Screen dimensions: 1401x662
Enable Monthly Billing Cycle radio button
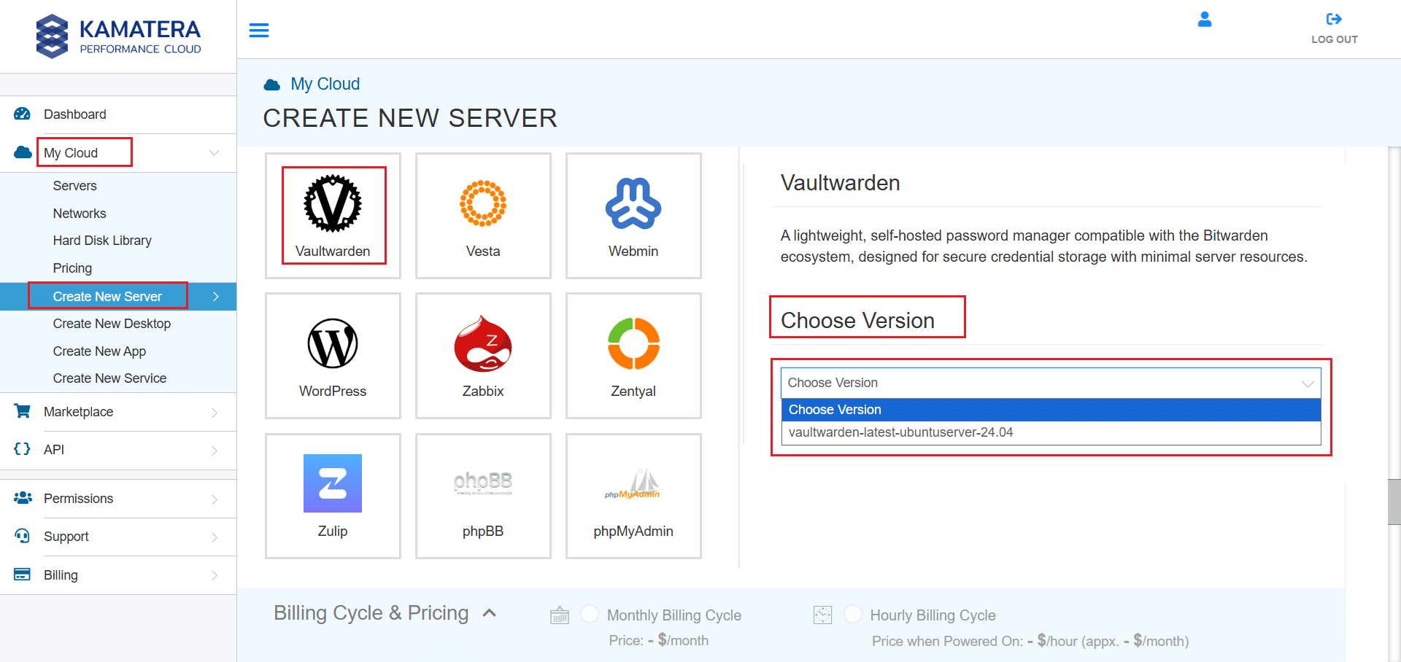point(590,614)
